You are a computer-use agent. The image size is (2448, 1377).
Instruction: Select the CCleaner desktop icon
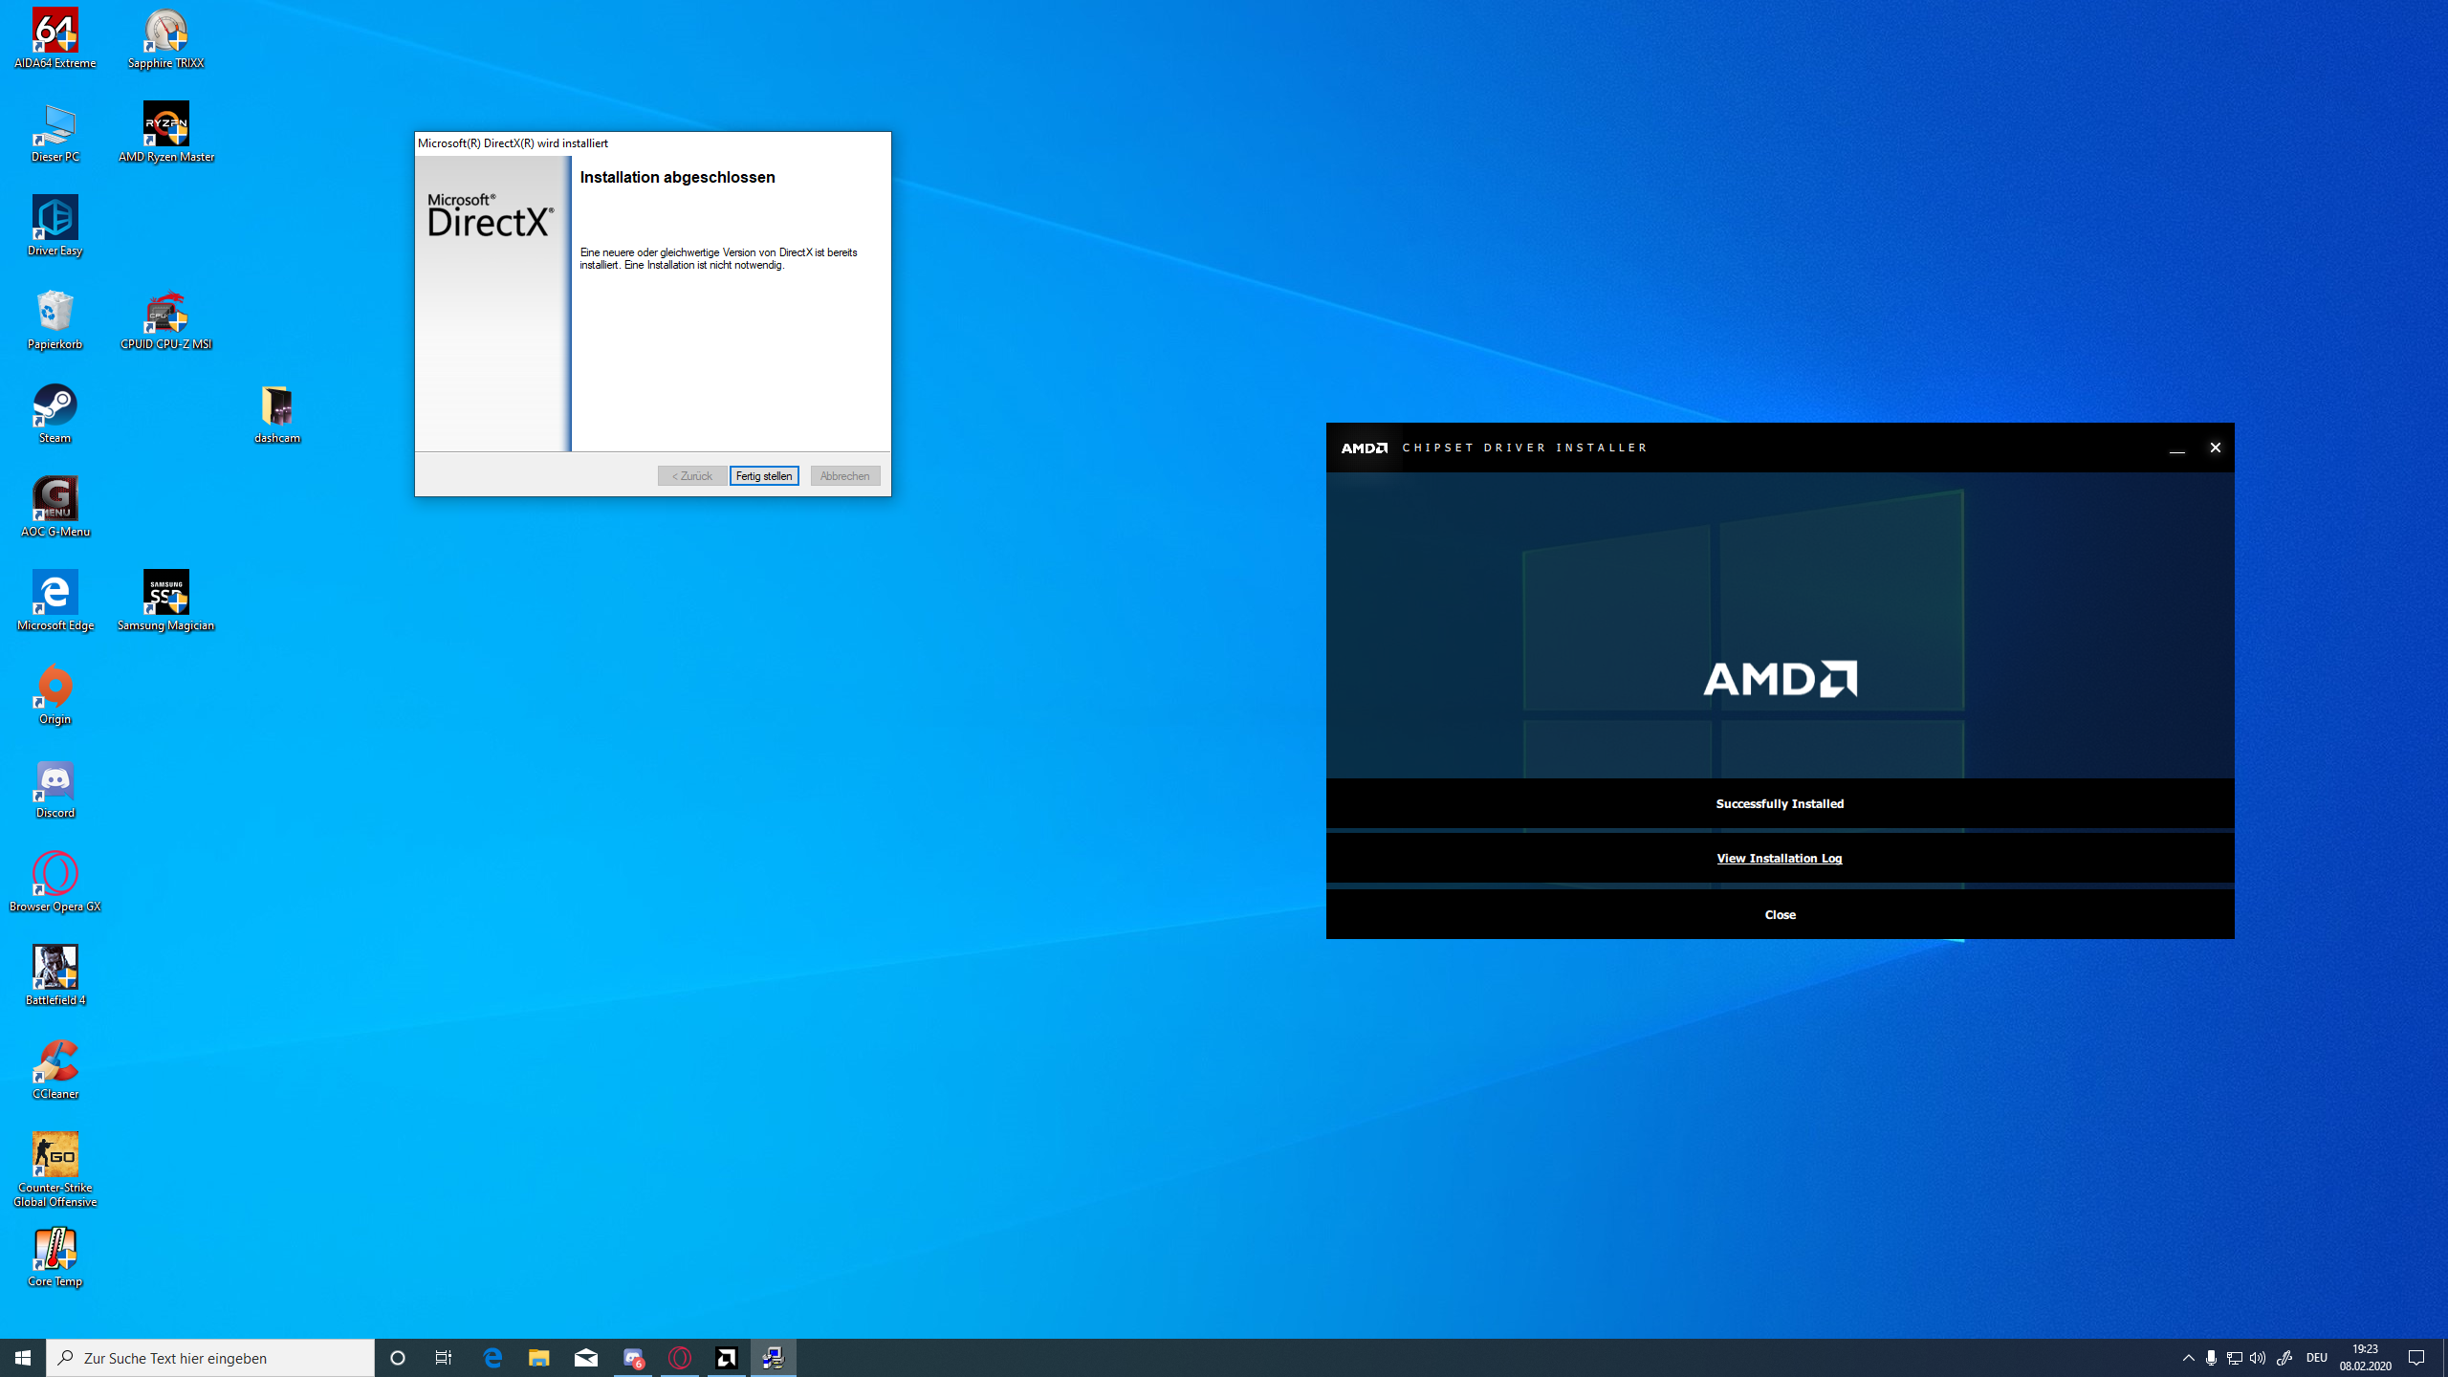pyautogui.click(x=55, y=1062)
